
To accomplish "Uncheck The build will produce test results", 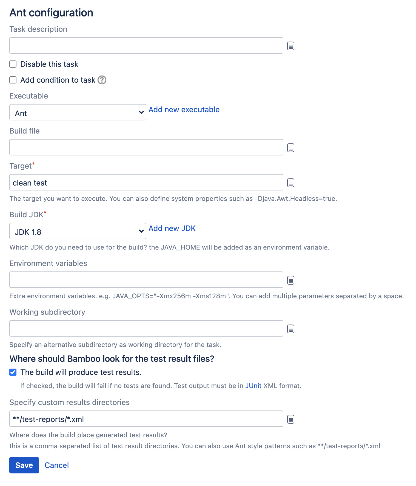I will [13, 372].
